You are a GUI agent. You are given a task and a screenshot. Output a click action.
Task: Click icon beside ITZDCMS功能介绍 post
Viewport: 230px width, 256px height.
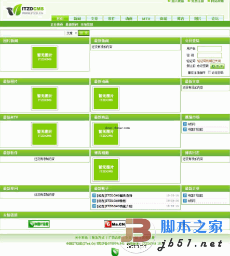[94, 206]
